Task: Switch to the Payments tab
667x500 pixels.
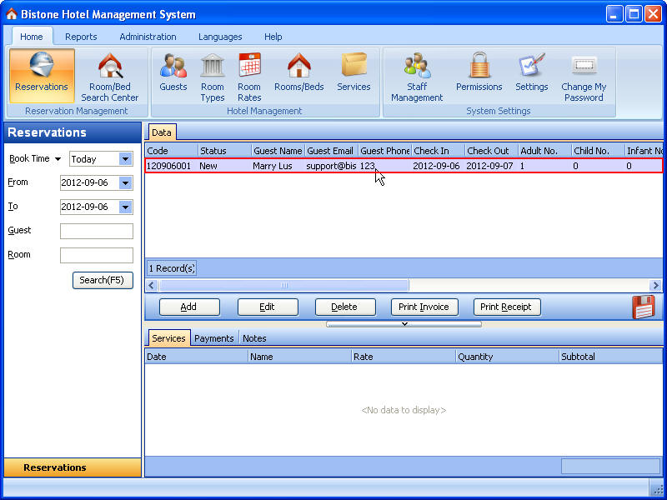Action: 214,338
